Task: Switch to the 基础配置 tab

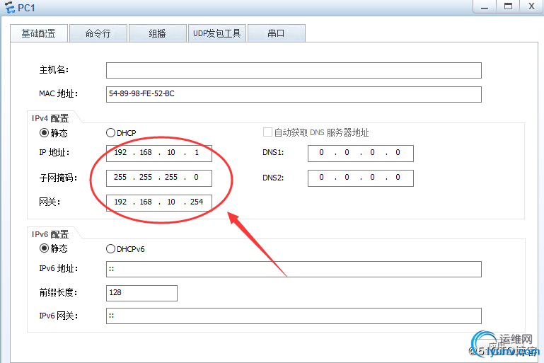Action: (39, 33)
